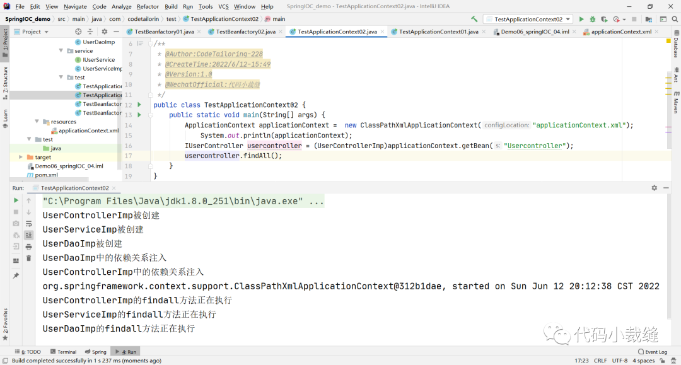Switch to TestBeanfactory01.java tab
This screenshot has width=681, height=365.
164,32
